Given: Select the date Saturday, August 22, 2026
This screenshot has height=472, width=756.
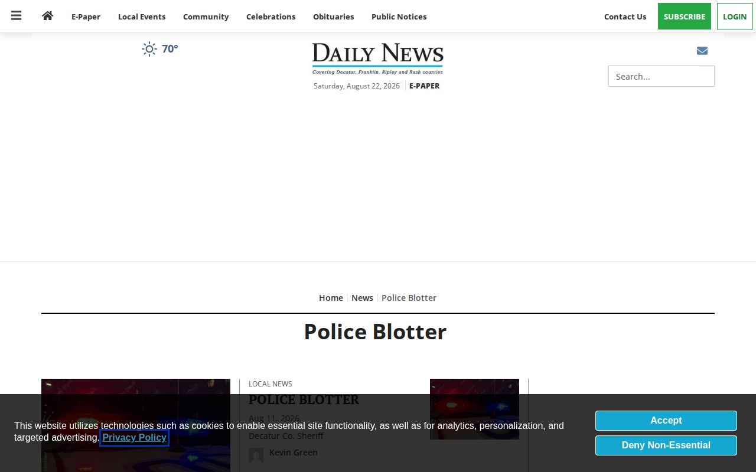Looking at the screenshot, I should click(x=357, y=86).
